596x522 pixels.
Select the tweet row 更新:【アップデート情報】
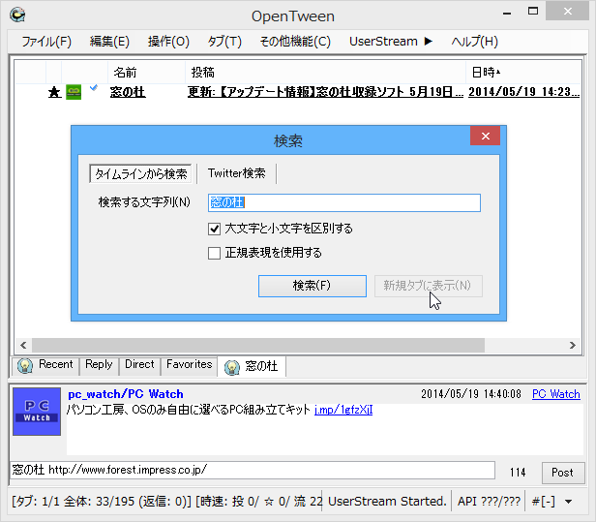(x=325, y=92)
